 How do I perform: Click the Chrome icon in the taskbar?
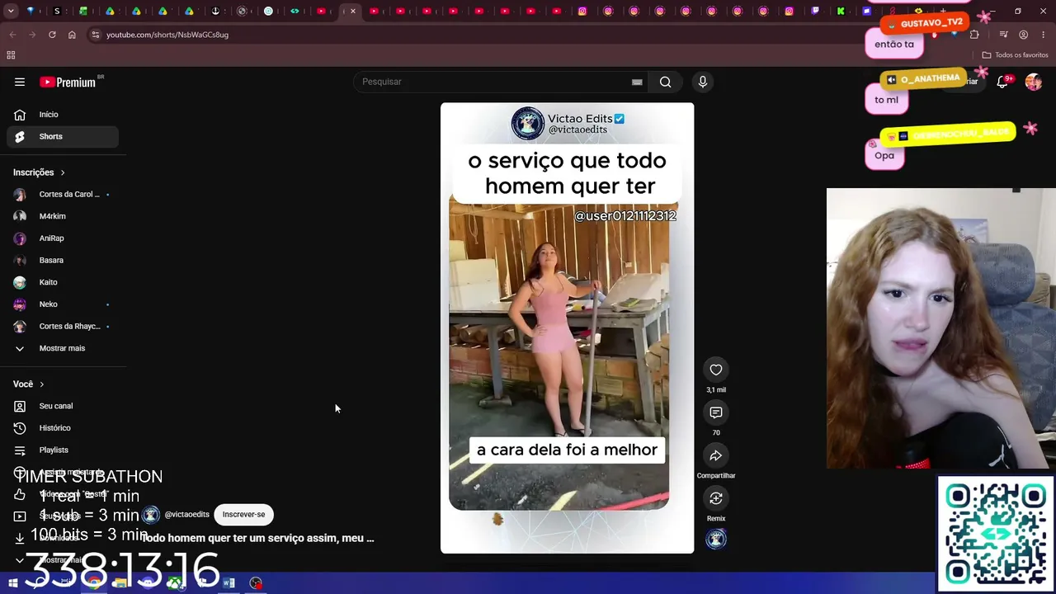pyautogui.click(x=94, y=583)
